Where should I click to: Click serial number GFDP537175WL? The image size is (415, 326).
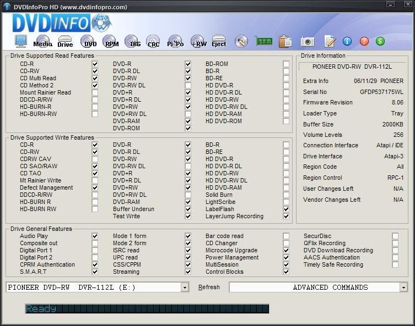pos(381,92)
